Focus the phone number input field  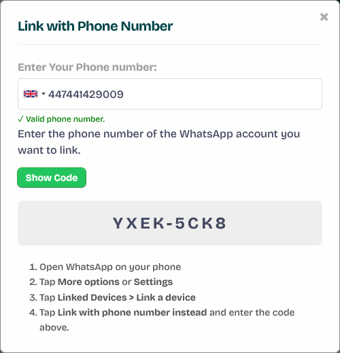point(170,94)
